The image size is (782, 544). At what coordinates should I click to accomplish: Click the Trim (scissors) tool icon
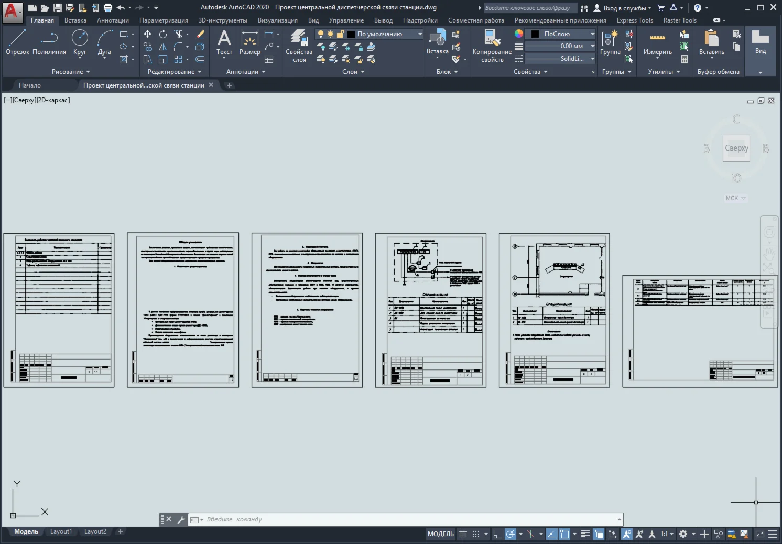point(179,34)
